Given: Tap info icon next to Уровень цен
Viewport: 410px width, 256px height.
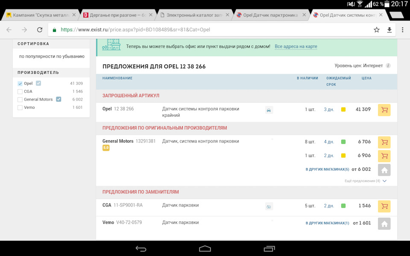Looking at the screenshot, I should (388, 66).
